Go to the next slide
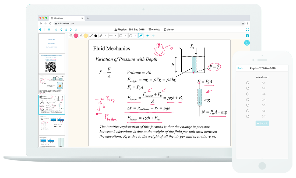 (x=71, y=30)
